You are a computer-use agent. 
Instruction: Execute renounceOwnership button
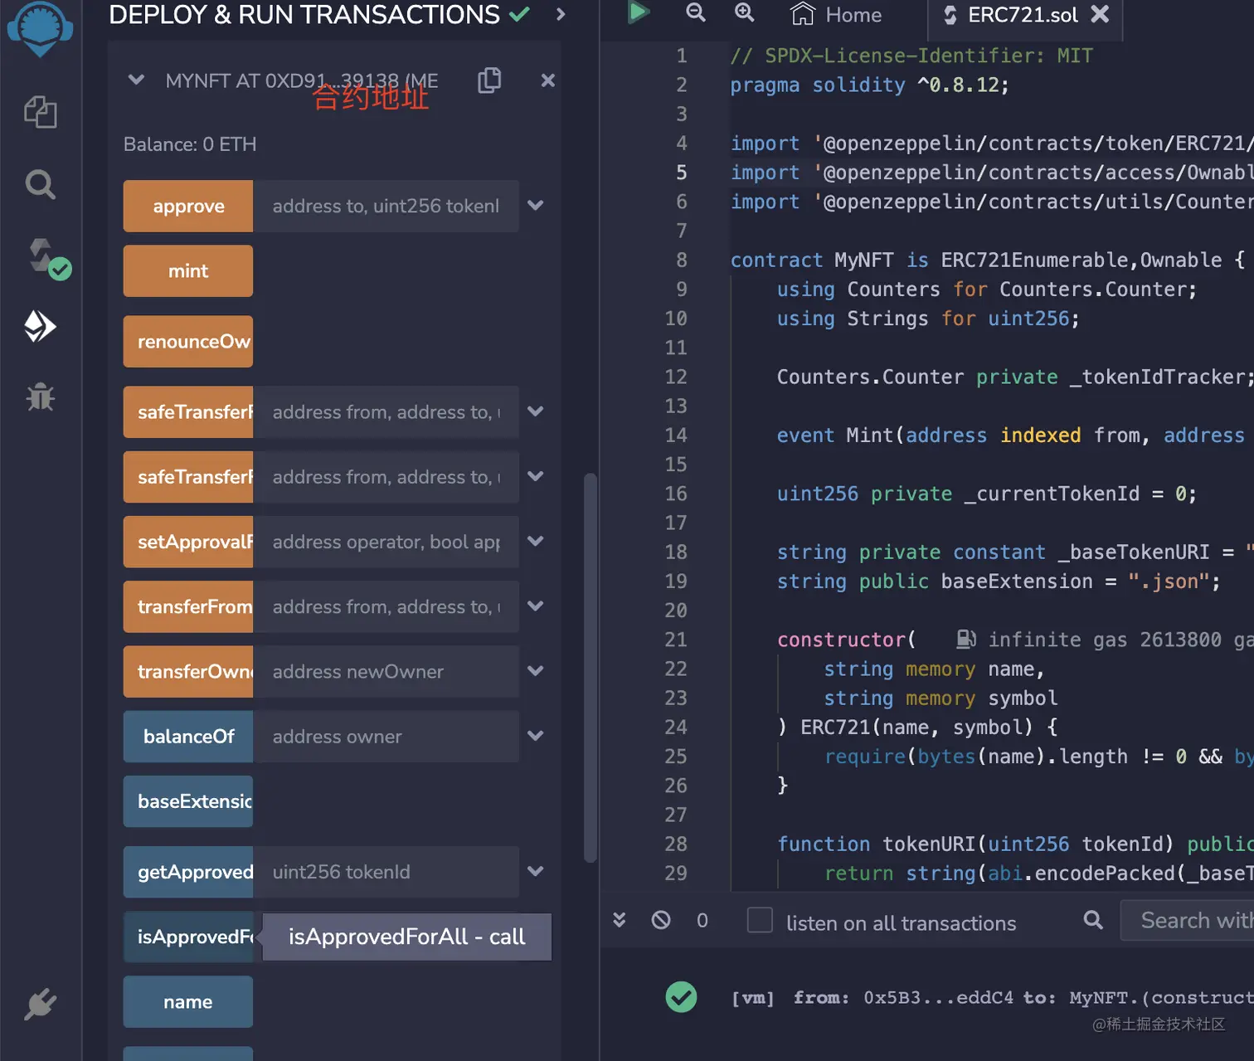coord(188,341)
